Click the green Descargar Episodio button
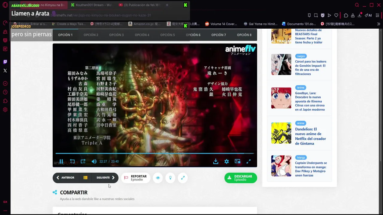 point(241,178)
